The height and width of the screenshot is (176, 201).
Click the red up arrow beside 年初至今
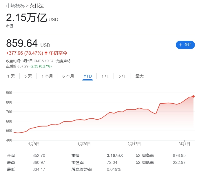46,53
